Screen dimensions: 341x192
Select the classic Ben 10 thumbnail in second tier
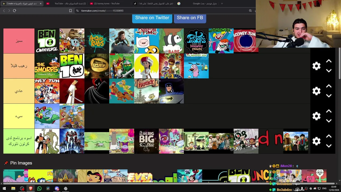[x=72, y=66]
